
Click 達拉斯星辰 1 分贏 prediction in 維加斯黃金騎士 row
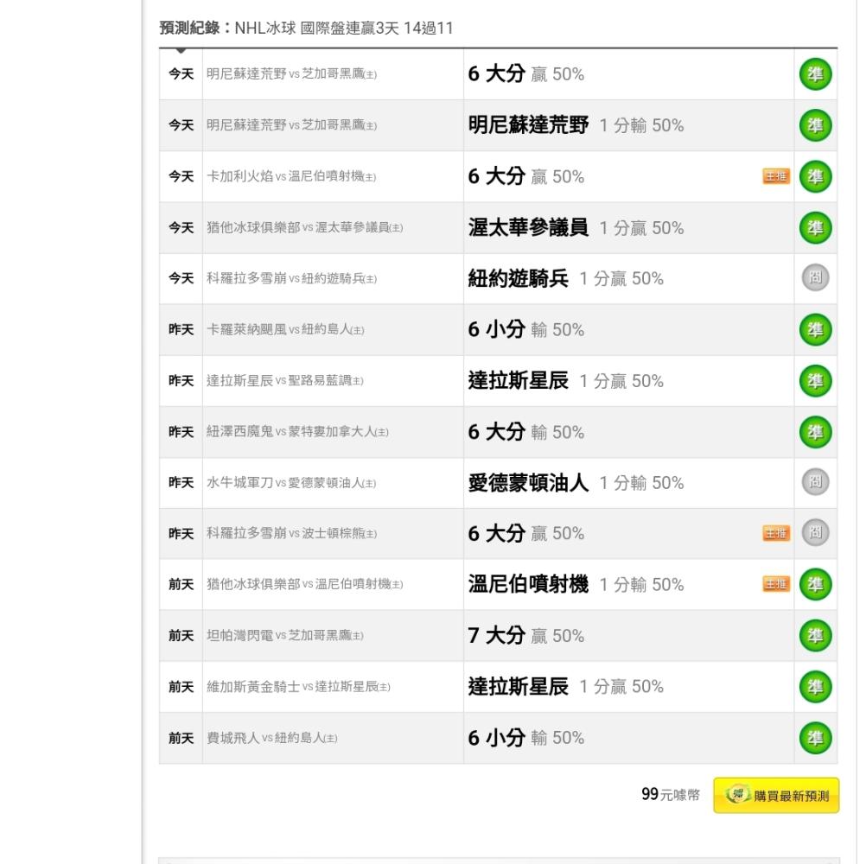pos(565,687)
